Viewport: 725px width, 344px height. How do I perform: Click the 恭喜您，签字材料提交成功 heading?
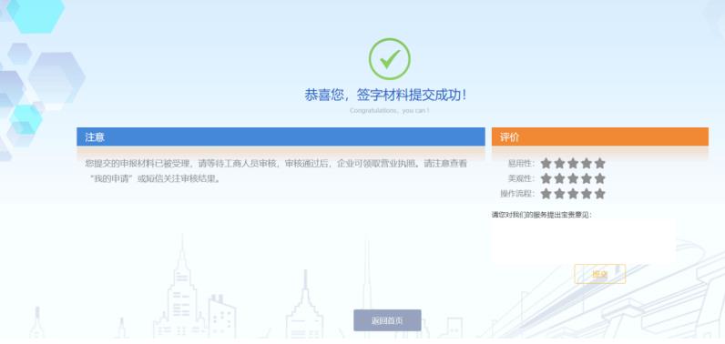[x=385, y=96]
